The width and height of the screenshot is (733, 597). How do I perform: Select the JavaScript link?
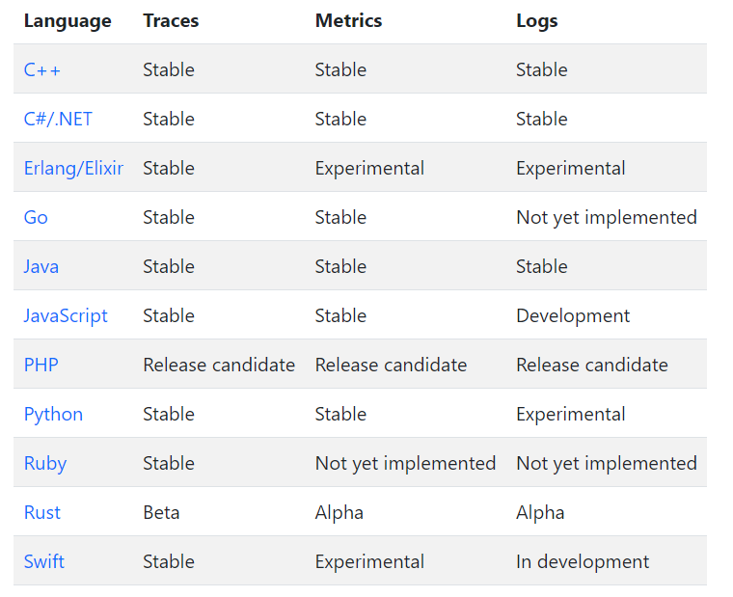(x=66, y=315)
